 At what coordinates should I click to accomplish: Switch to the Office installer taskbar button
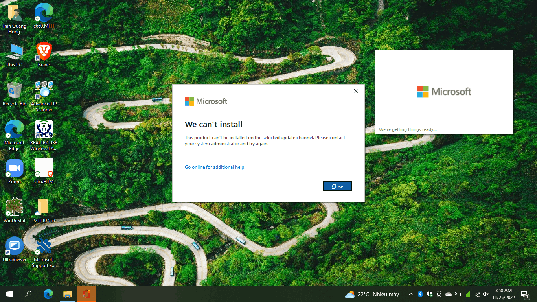point(87,294)
